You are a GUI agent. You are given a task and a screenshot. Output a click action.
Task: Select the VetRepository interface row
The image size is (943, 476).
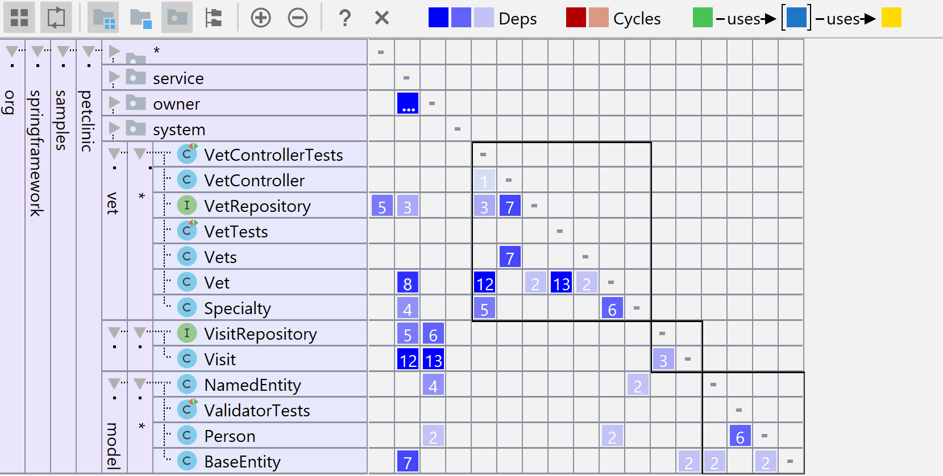click(x=257, y=206)
